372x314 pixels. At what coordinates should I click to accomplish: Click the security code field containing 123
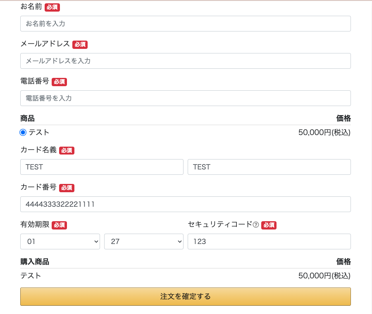point(269,242)
